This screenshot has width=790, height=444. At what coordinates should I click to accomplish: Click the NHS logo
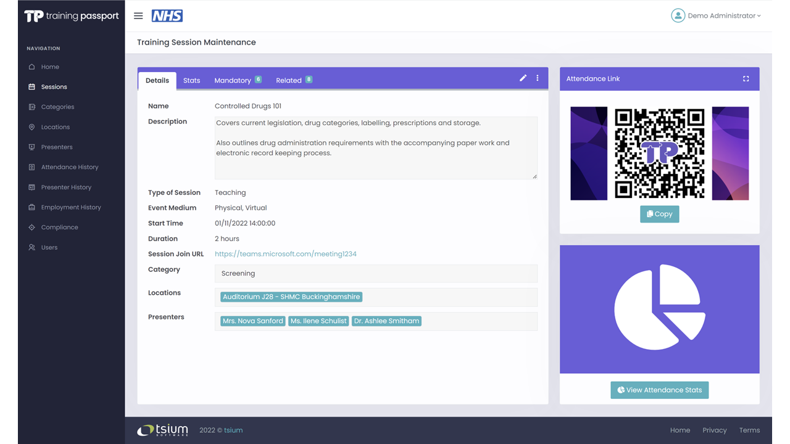click(x=167, y=16)
